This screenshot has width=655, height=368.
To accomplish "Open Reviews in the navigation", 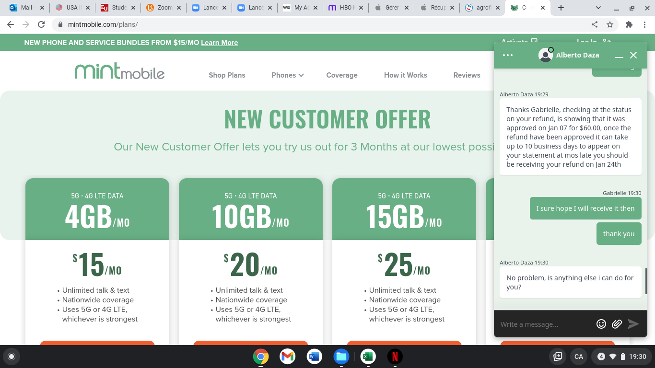I will coord(467,75).
